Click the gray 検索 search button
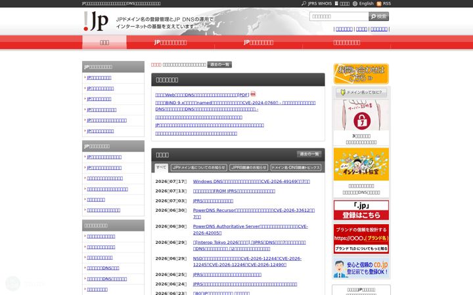This screenshot has height=295, width=473. [x=378, y=16]
